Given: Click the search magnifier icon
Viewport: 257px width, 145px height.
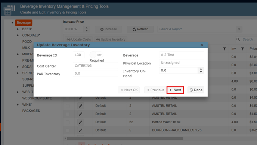Looking at the screenshot, I should (238, 39).
